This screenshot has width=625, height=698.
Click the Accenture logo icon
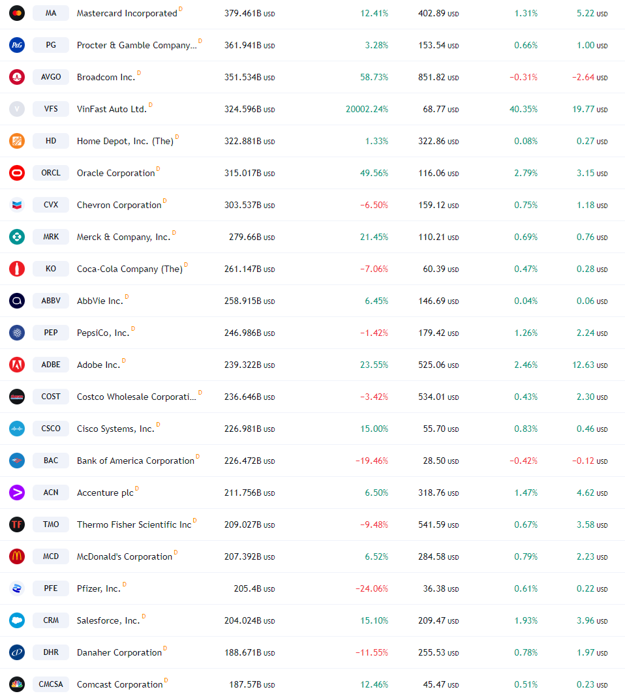click(x=17, y=493)
